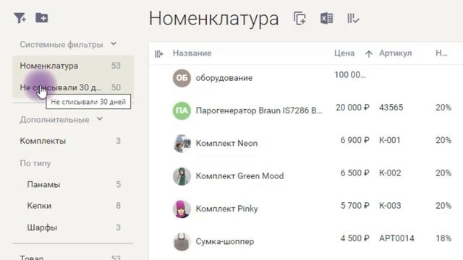
Task: Click the 18% value in Сумка-шоппер row
Action: pyautogui.click(x=443, y=238)
